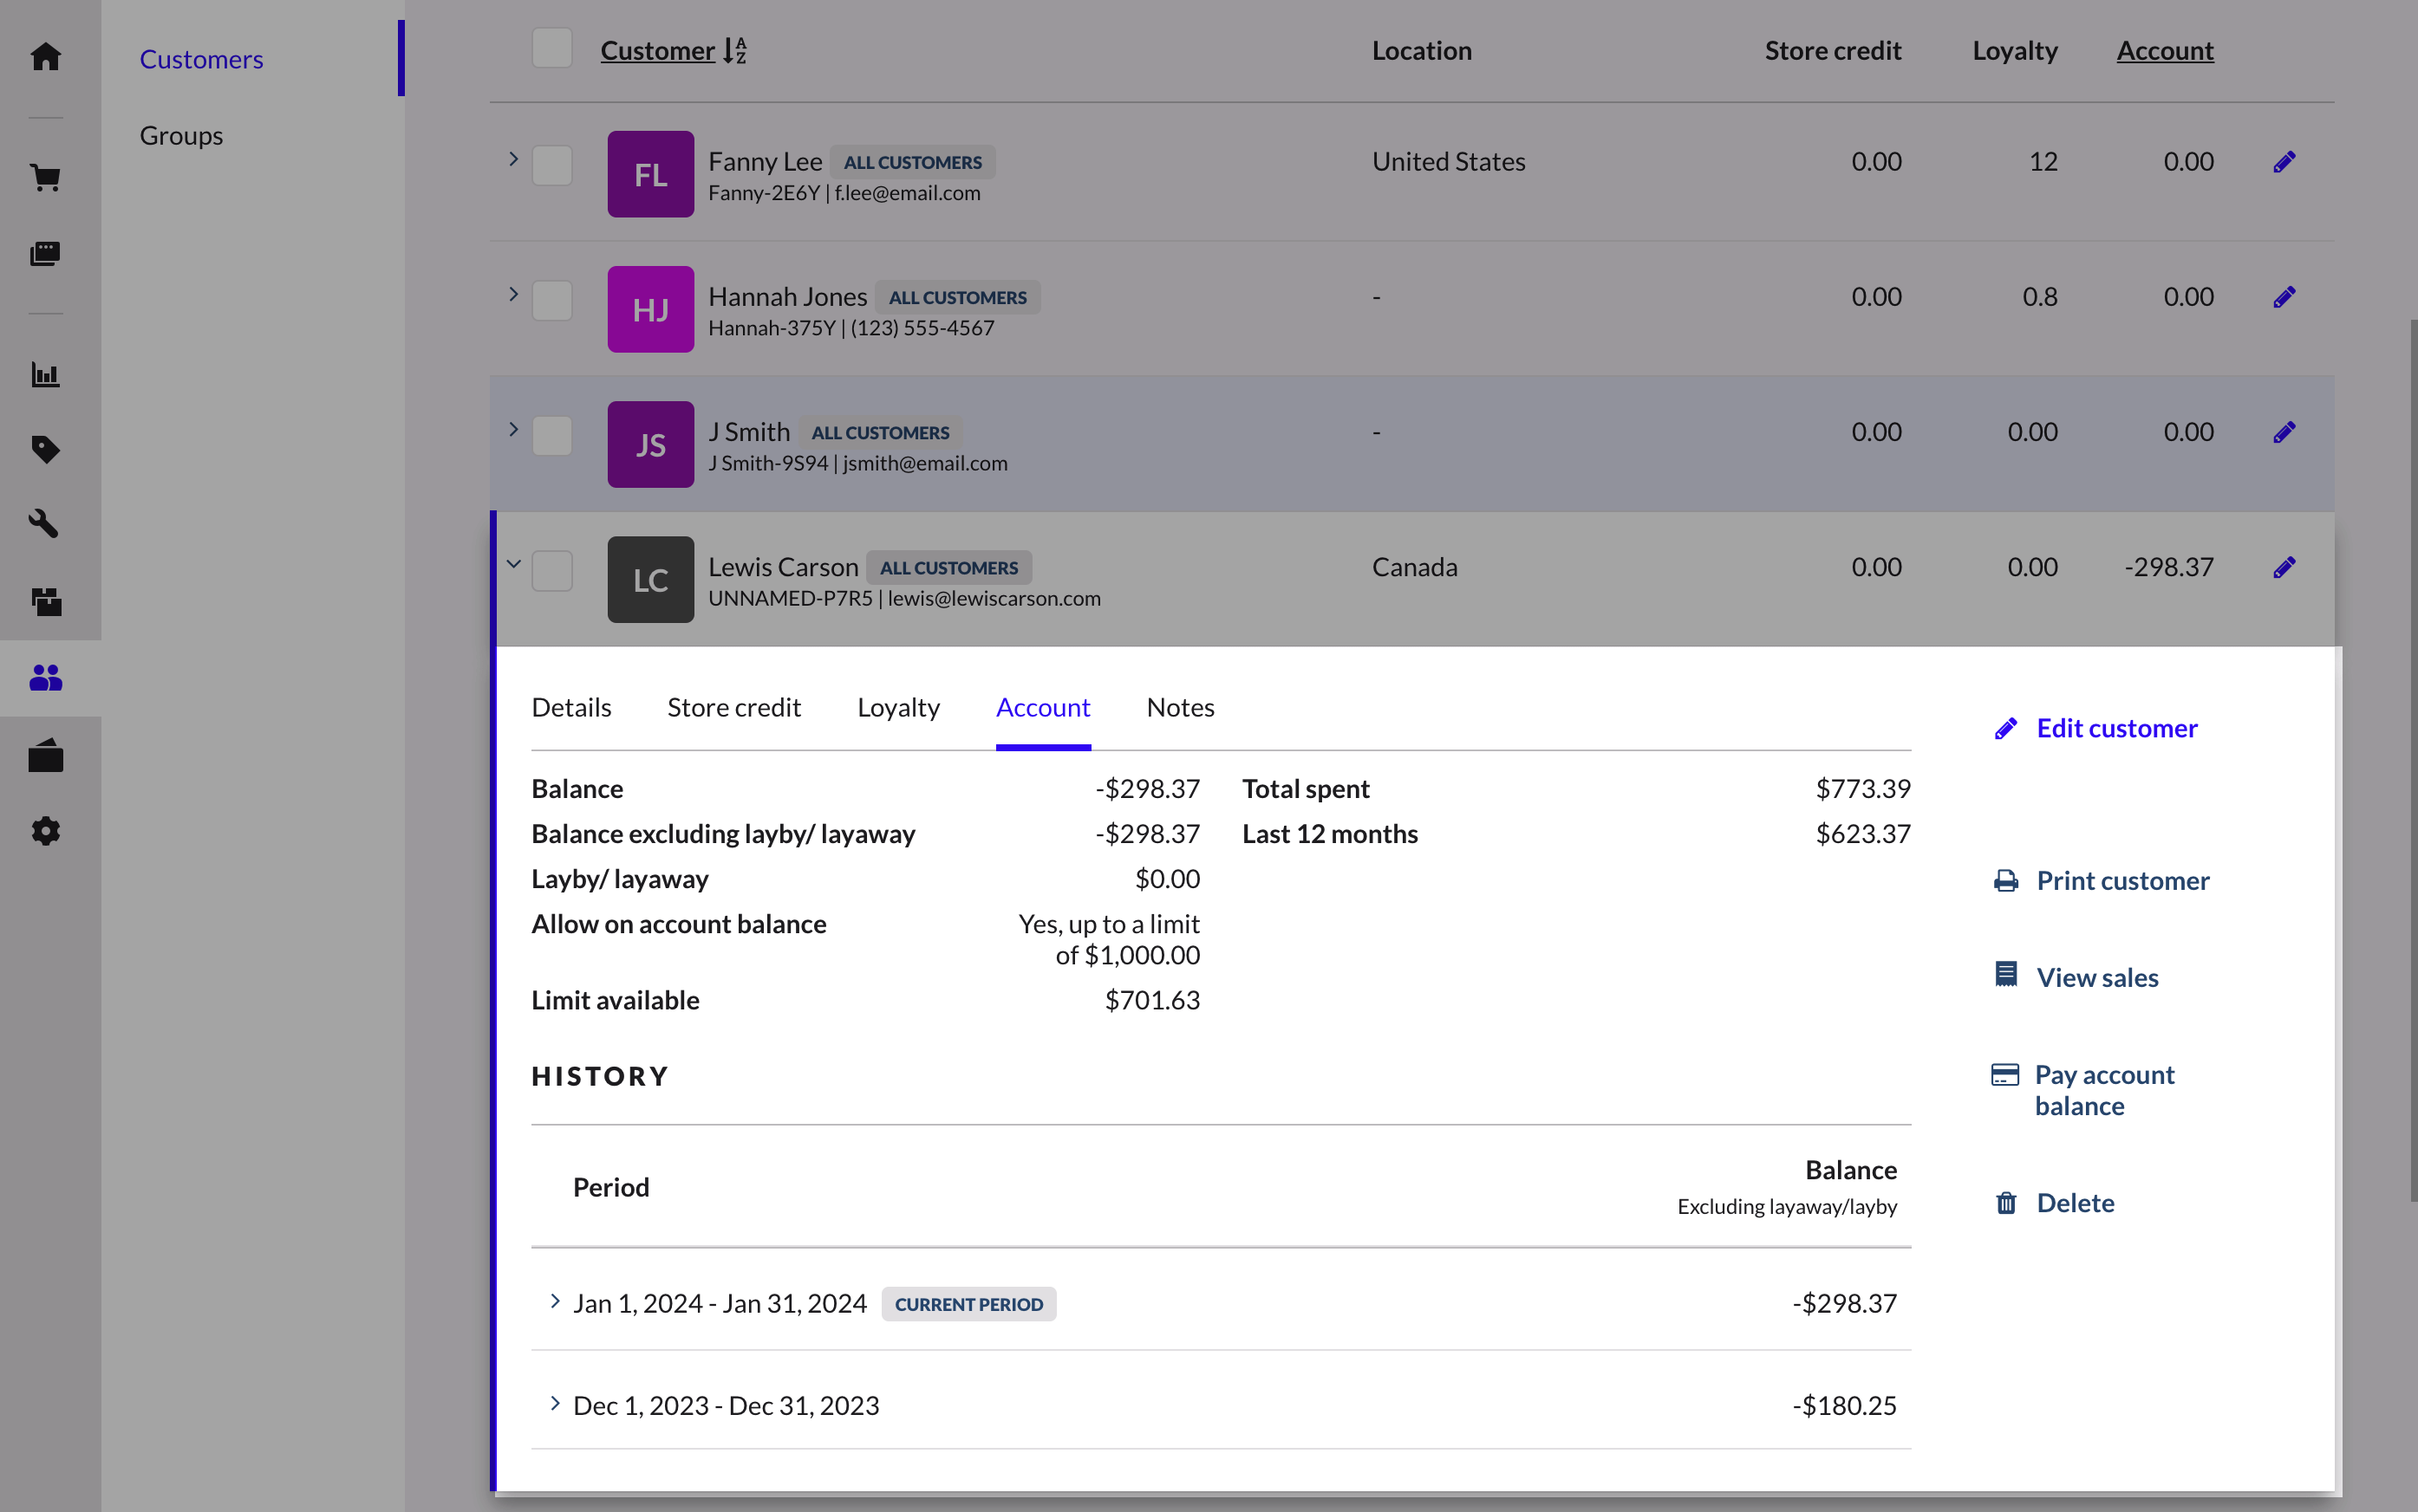2418x1512 pixels.
Task: Open the Home icon in sidebar
Action: coord(46,56)
